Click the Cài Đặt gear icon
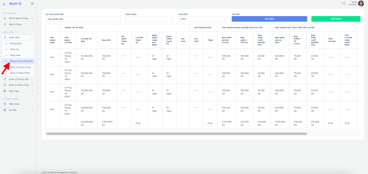368x174 pixels. tap(5, 110)
